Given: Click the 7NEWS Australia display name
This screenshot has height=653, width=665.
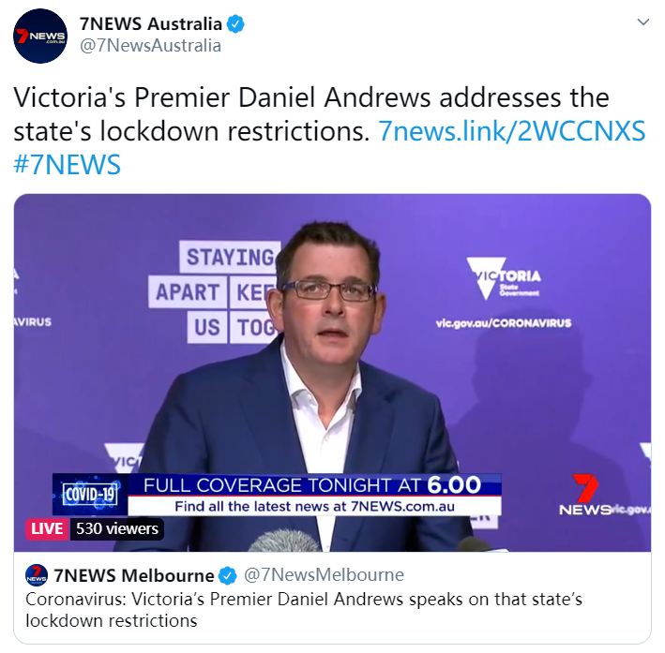Looking at the screenshot, I should click(x=151, y=23).
